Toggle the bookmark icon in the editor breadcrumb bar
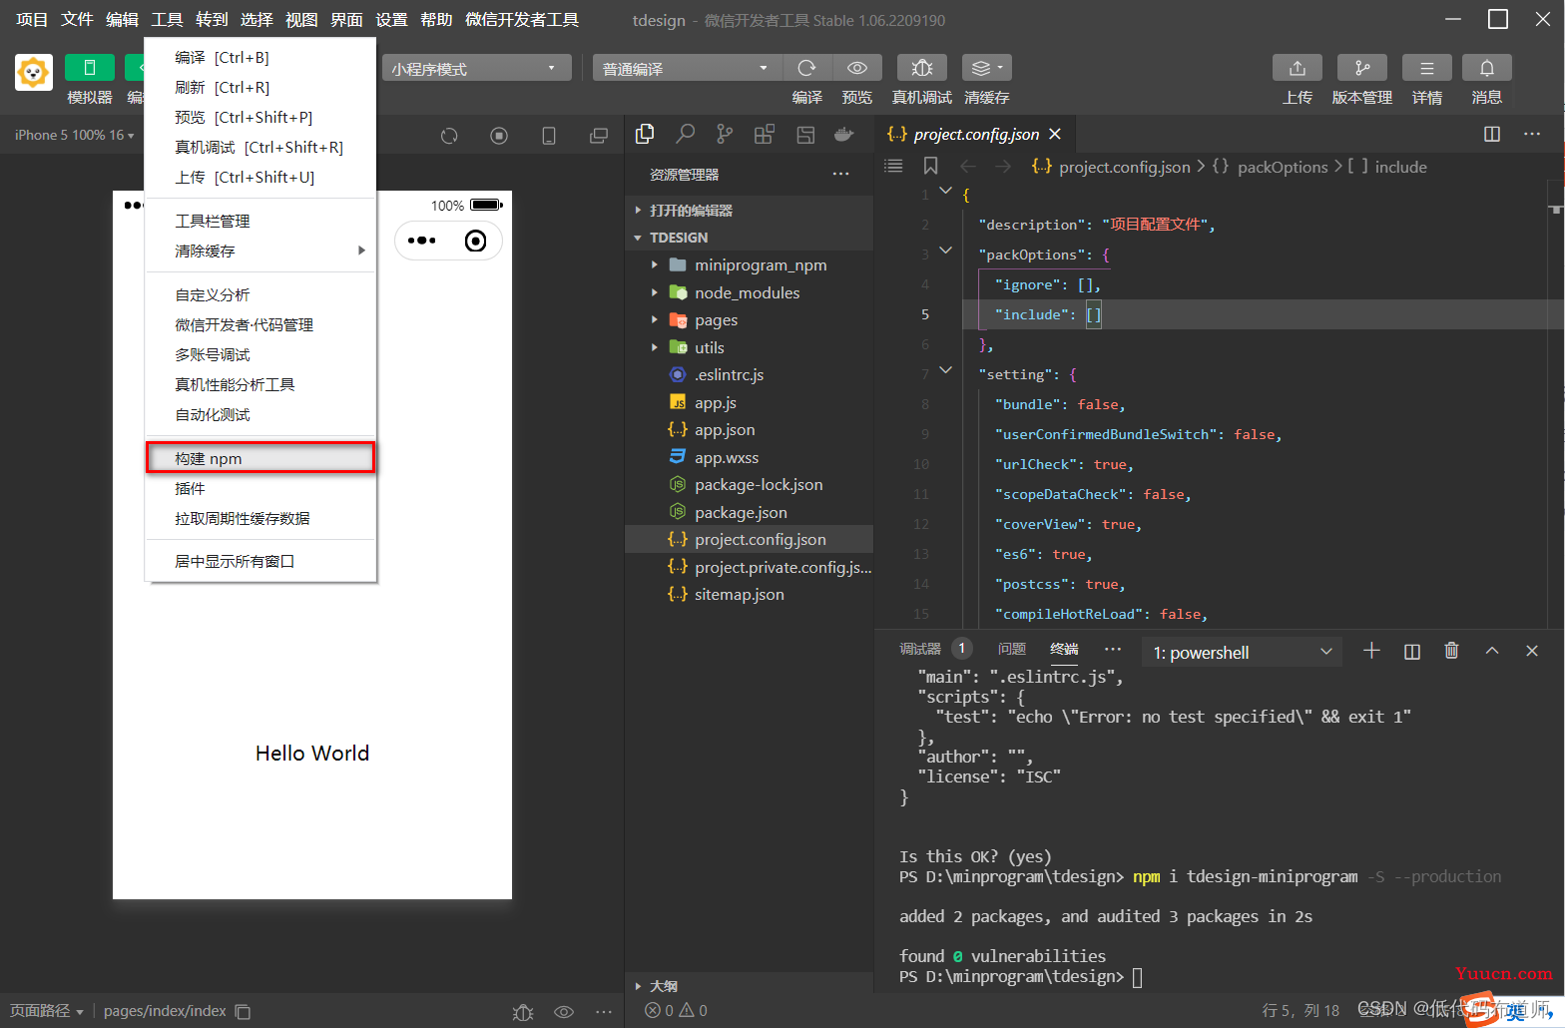 930,166
